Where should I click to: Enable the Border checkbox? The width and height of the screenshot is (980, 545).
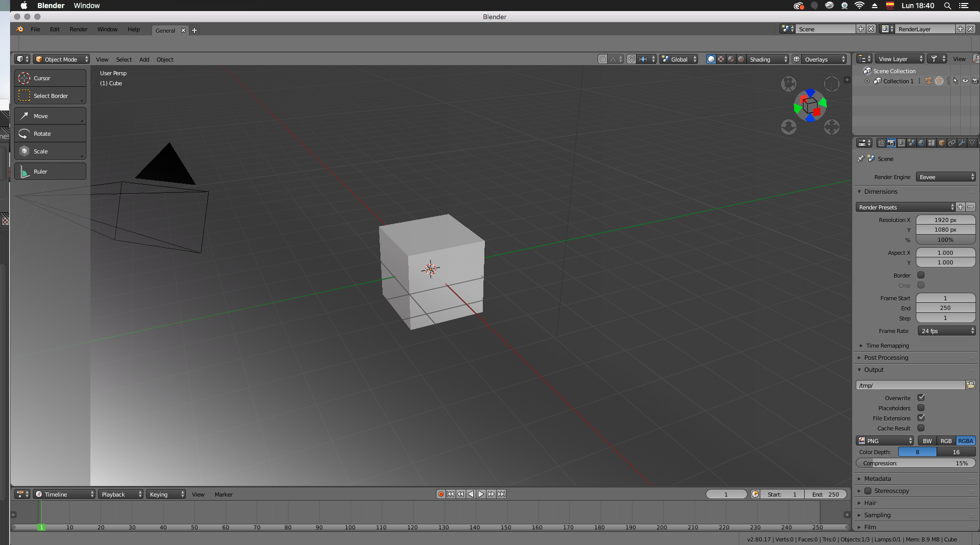[921, 275]
